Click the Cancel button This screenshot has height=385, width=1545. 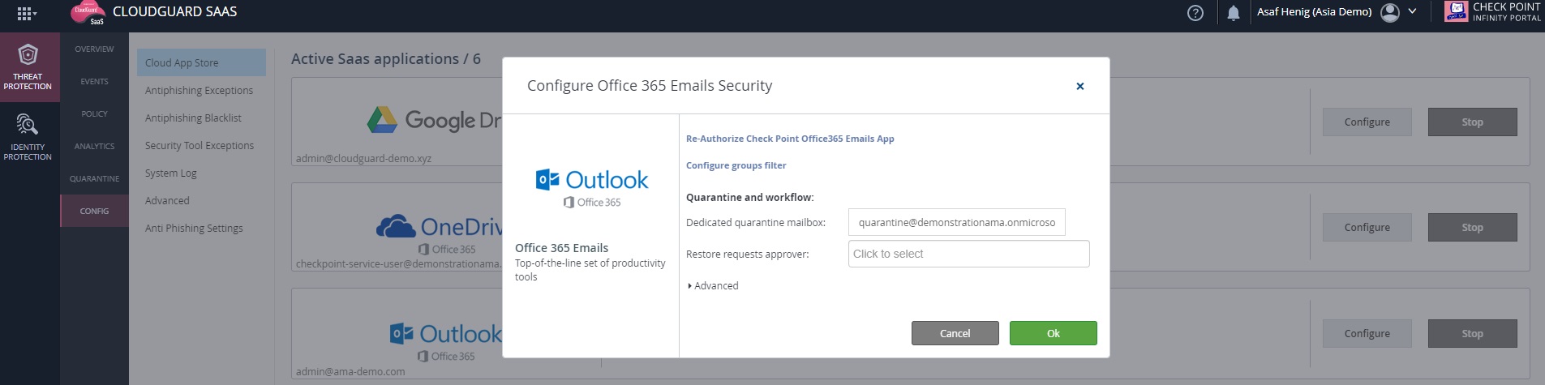click(x=955, y=333)
